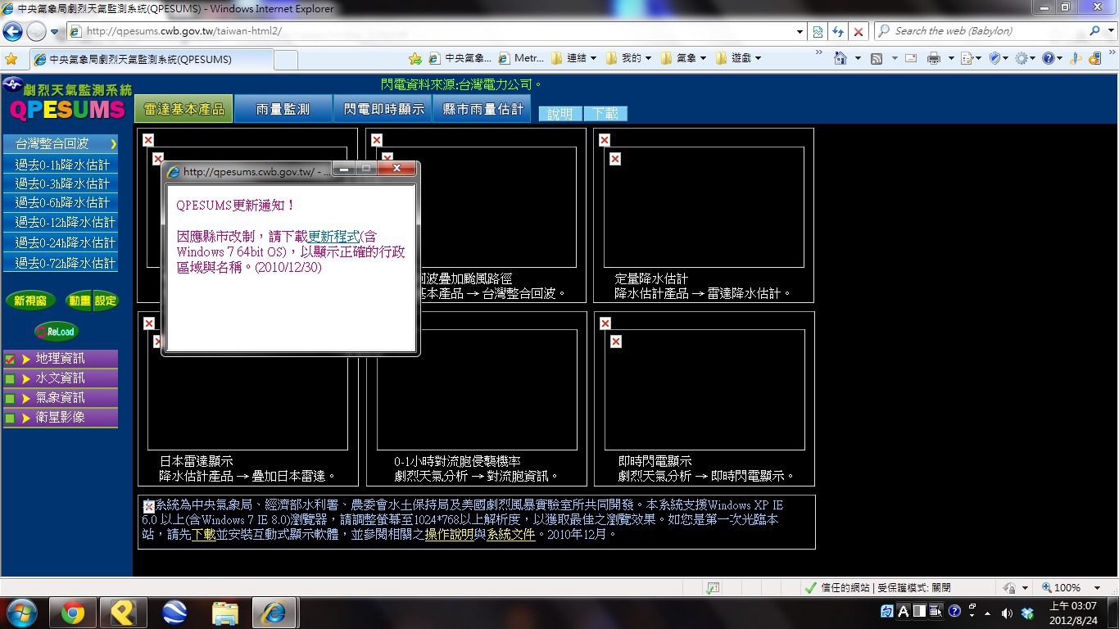Click the ReLoad button in sidebar
Screen dimensions: 1119x629
point(56,332)
